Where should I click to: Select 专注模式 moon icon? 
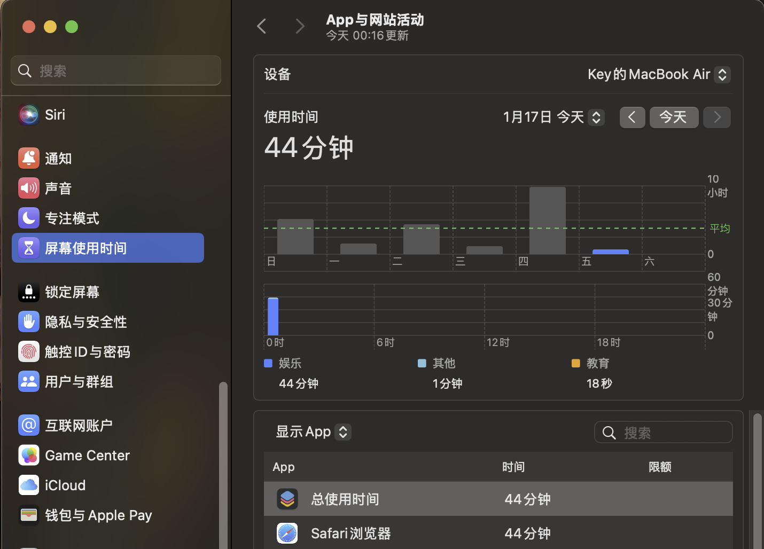point(29,218)
